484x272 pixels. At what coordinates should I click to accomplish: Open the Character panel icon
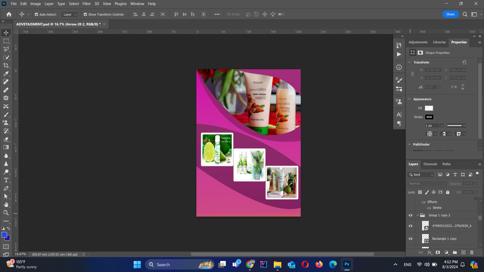point(399,115)
